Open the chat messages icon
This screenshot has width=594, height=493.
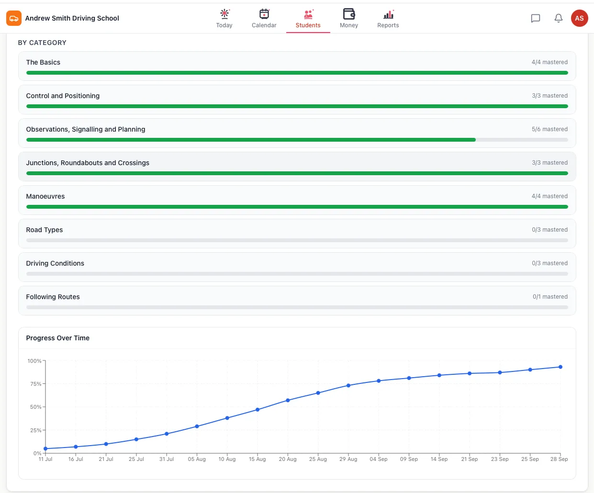536,18
